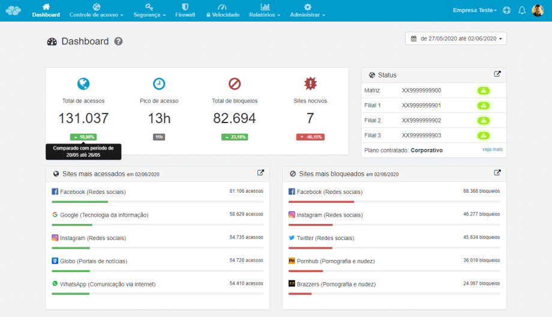Screen dimensions: 552x317
Task: Click the Facebook progress bar in Sites mais acessados
Action: coord(158,202)
